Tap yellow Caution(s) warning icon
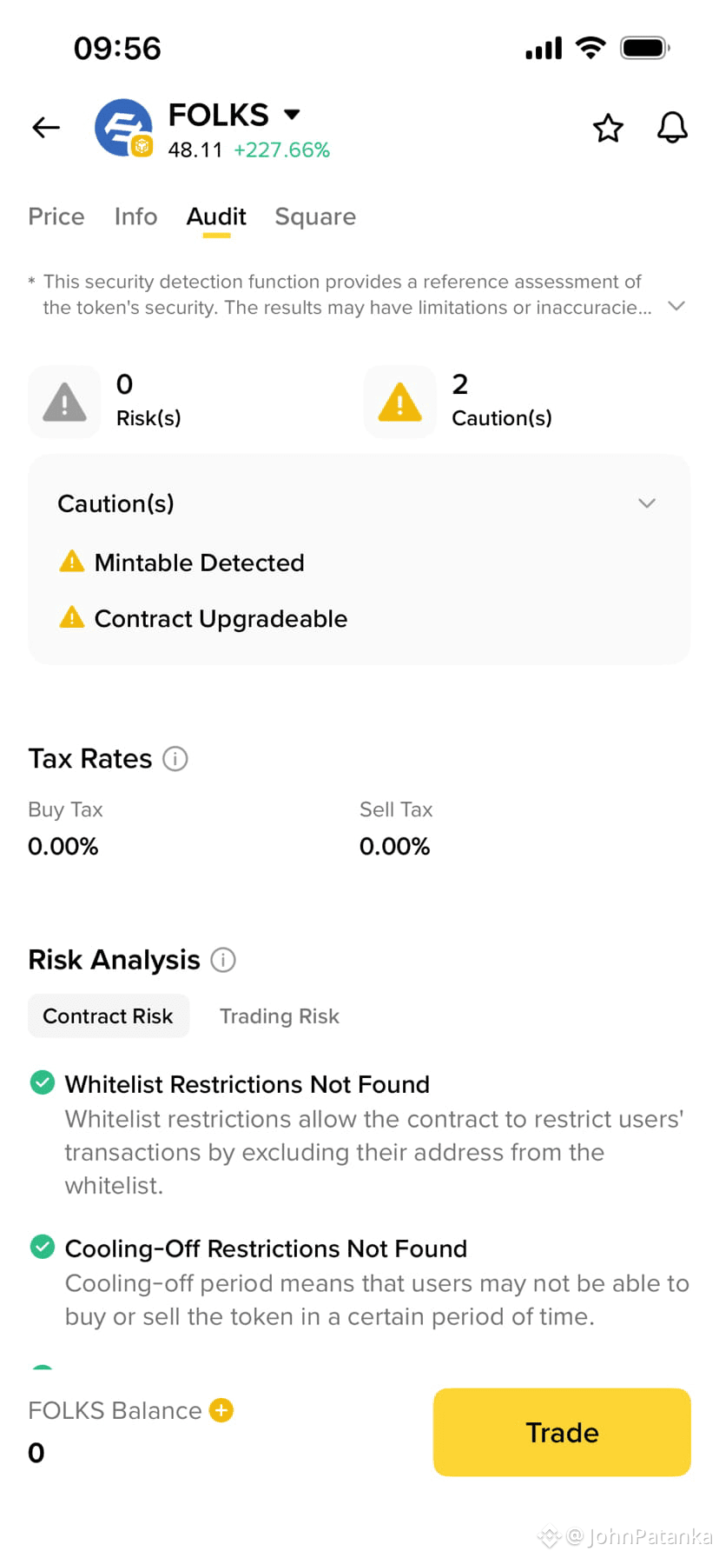The width and height of the screenshot is (719, 1558). point(399,402)
